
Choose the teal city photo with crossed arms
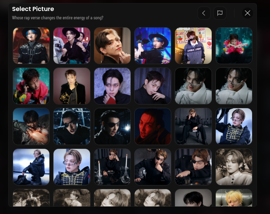click(234, 45)
